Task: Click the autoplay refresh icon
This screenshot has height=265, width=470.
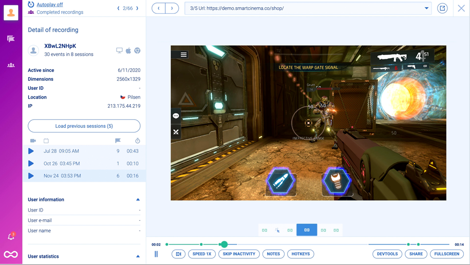Action: (x=31, y=4)
